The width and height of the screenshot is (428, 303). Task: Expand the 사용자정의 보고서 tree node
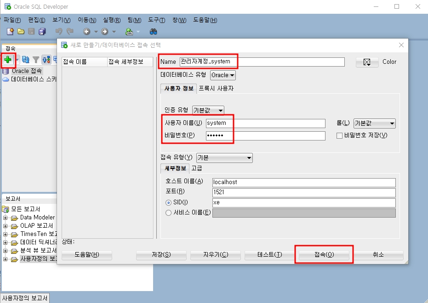tap(5, 259)
